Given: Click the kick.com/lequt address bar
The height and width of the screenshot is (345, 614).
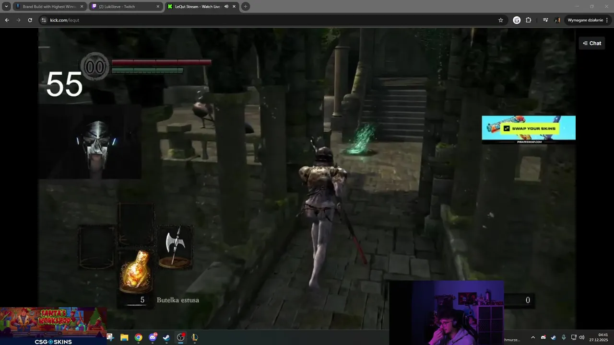Looking at the screenshot, I should 272,20.
